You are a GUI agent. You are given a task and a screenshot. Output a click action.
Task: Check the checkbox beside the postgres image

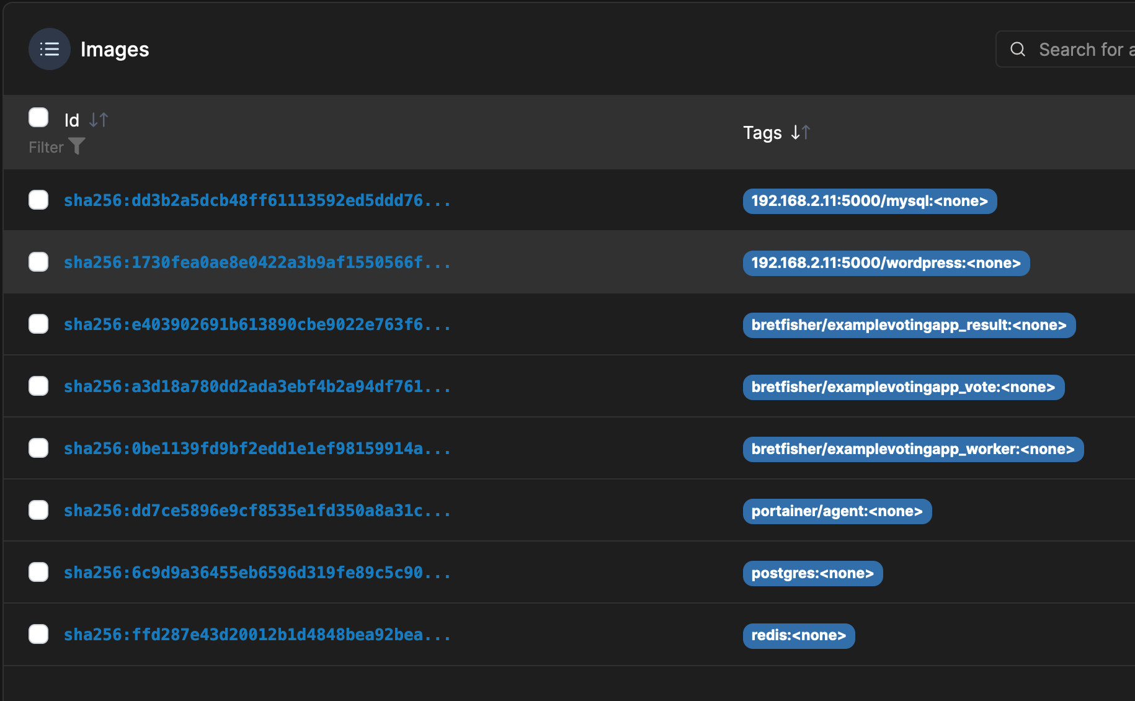click(38, 572)
